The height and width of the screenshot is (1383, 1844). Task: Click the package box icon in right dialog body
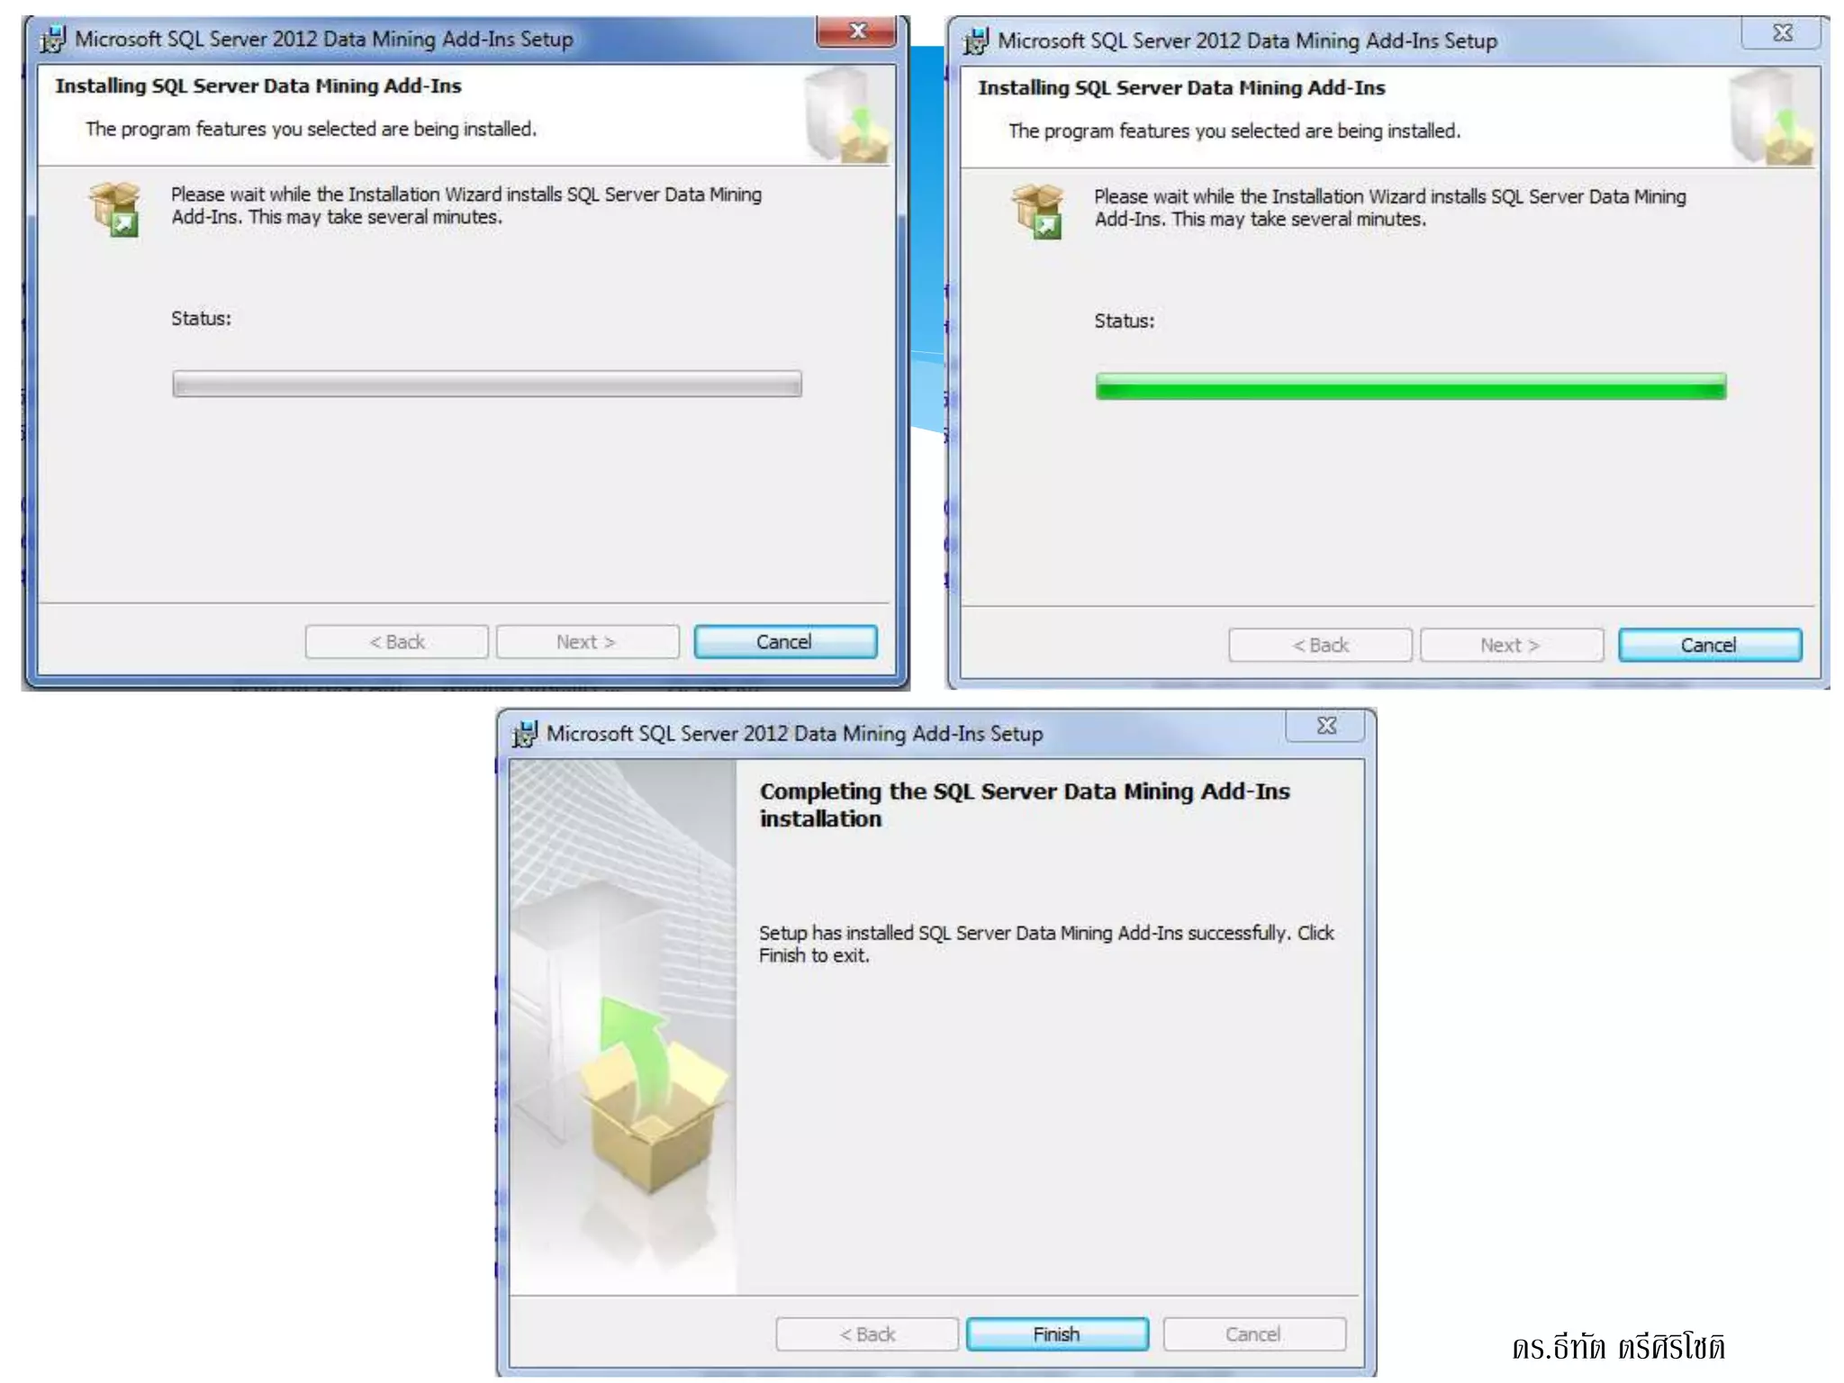click(1038, 211)
